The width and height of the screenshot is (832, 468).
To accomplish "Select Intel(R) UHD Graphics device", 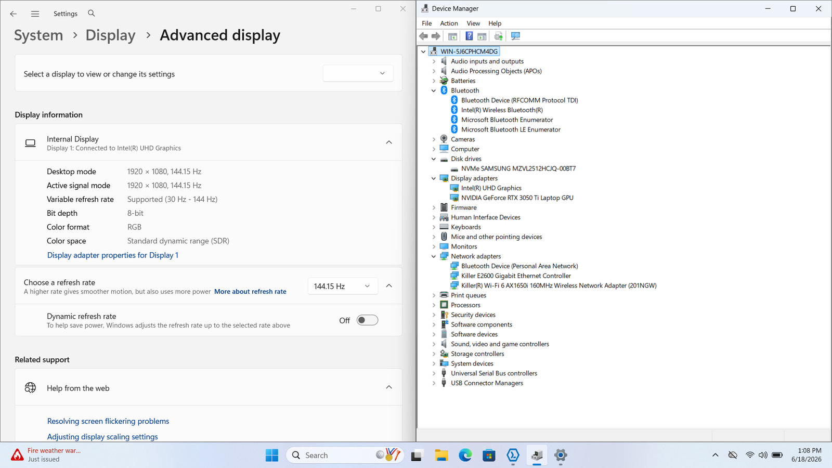I will pos(491,188).
